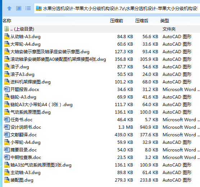The image size is (200, 187).
Task: Select file name 轴A3加气动系统原理图3张.dwg
Action: point(41,165)
